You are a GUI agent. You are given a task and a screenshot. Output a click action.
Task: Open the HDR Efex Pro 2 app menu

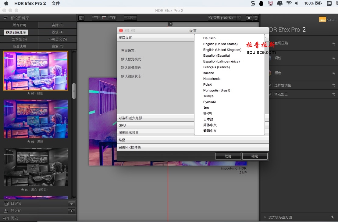point(30,3)
